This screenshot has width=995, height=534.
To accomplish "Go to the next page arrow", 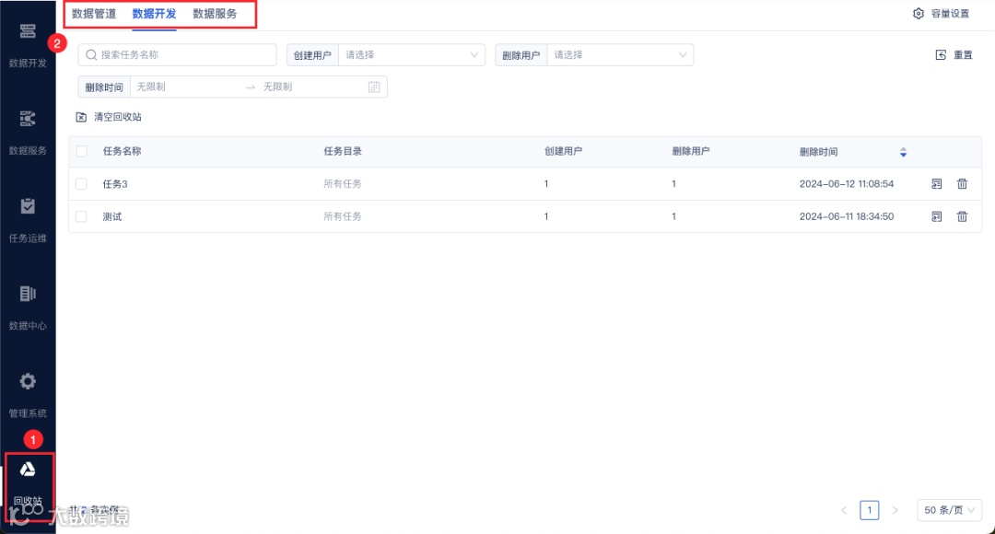I will [x=895, y=510].
